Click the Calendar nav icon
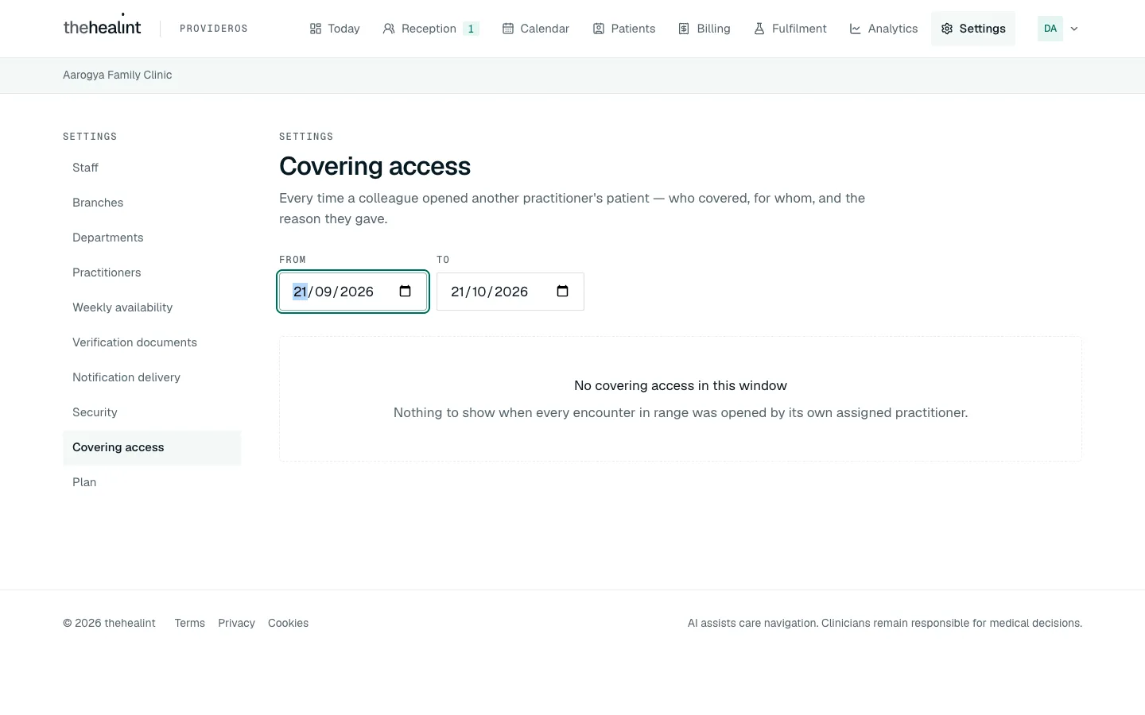 (x=508, y=29)
